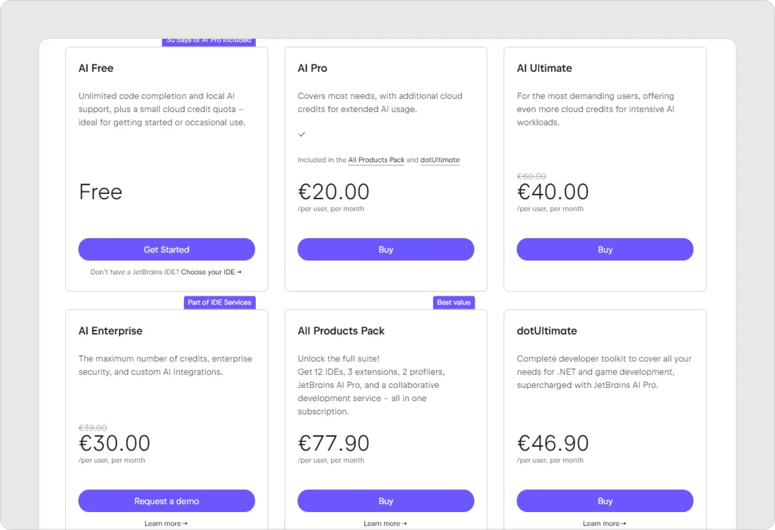Open Learn more under All Products Pack
Image resolution: width=775 pixels, height=530 pixels.
(385, 523)
